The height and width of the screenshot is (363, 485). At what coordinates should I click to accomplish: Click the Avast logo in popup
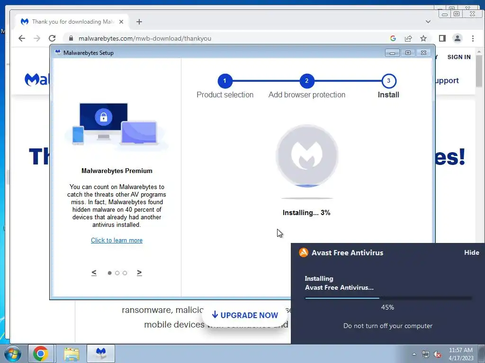click(x=304, y=252)
